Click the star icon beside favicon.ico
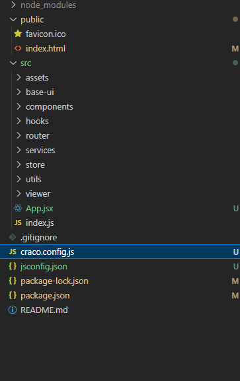Image resolution: width=240 pixels, height=381 pixels. tap(18, 34)
